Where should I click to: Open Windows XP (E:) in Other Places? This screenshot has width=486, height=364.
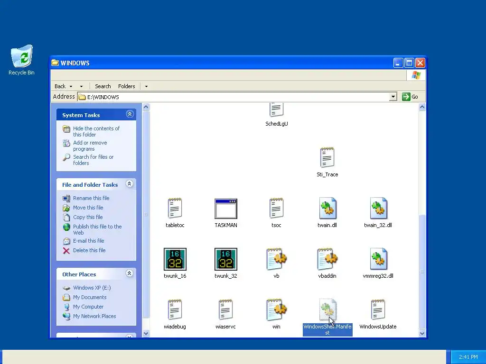(x=92, y=288)
